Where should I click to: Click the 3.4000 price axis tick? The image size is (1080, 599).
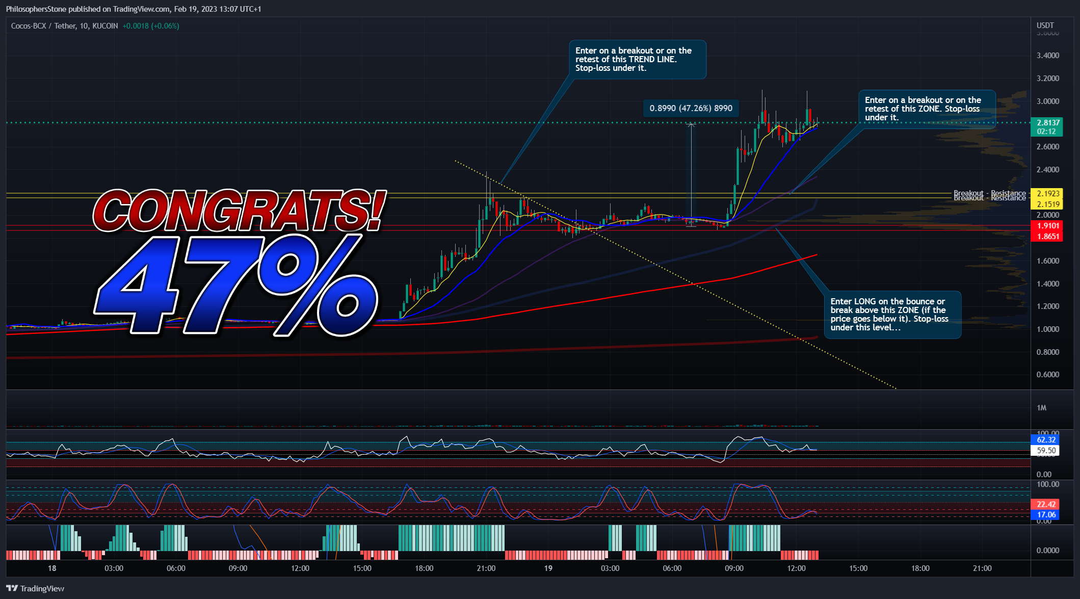click(1048, 56)
